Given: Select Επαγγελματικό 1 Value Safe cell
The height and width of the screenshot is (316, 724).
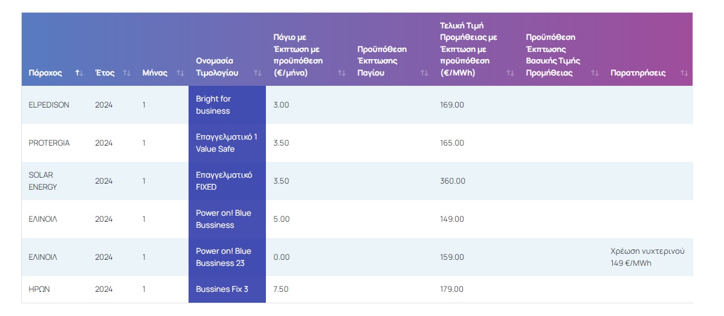Looking at the screenshot, I should (227, 143).
